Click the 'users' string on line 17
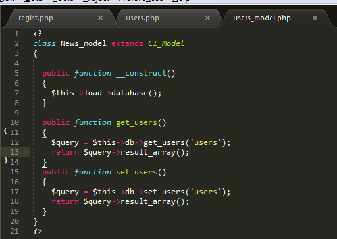Viewport: 337px width, 239px height. tap(205, 192)
